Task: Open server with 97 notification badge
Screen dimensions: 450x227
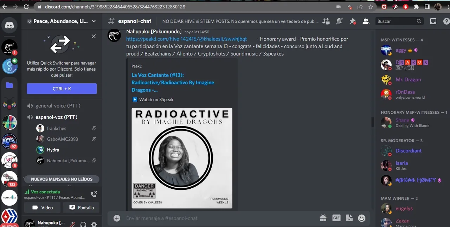Action: [x=9, y=141]
